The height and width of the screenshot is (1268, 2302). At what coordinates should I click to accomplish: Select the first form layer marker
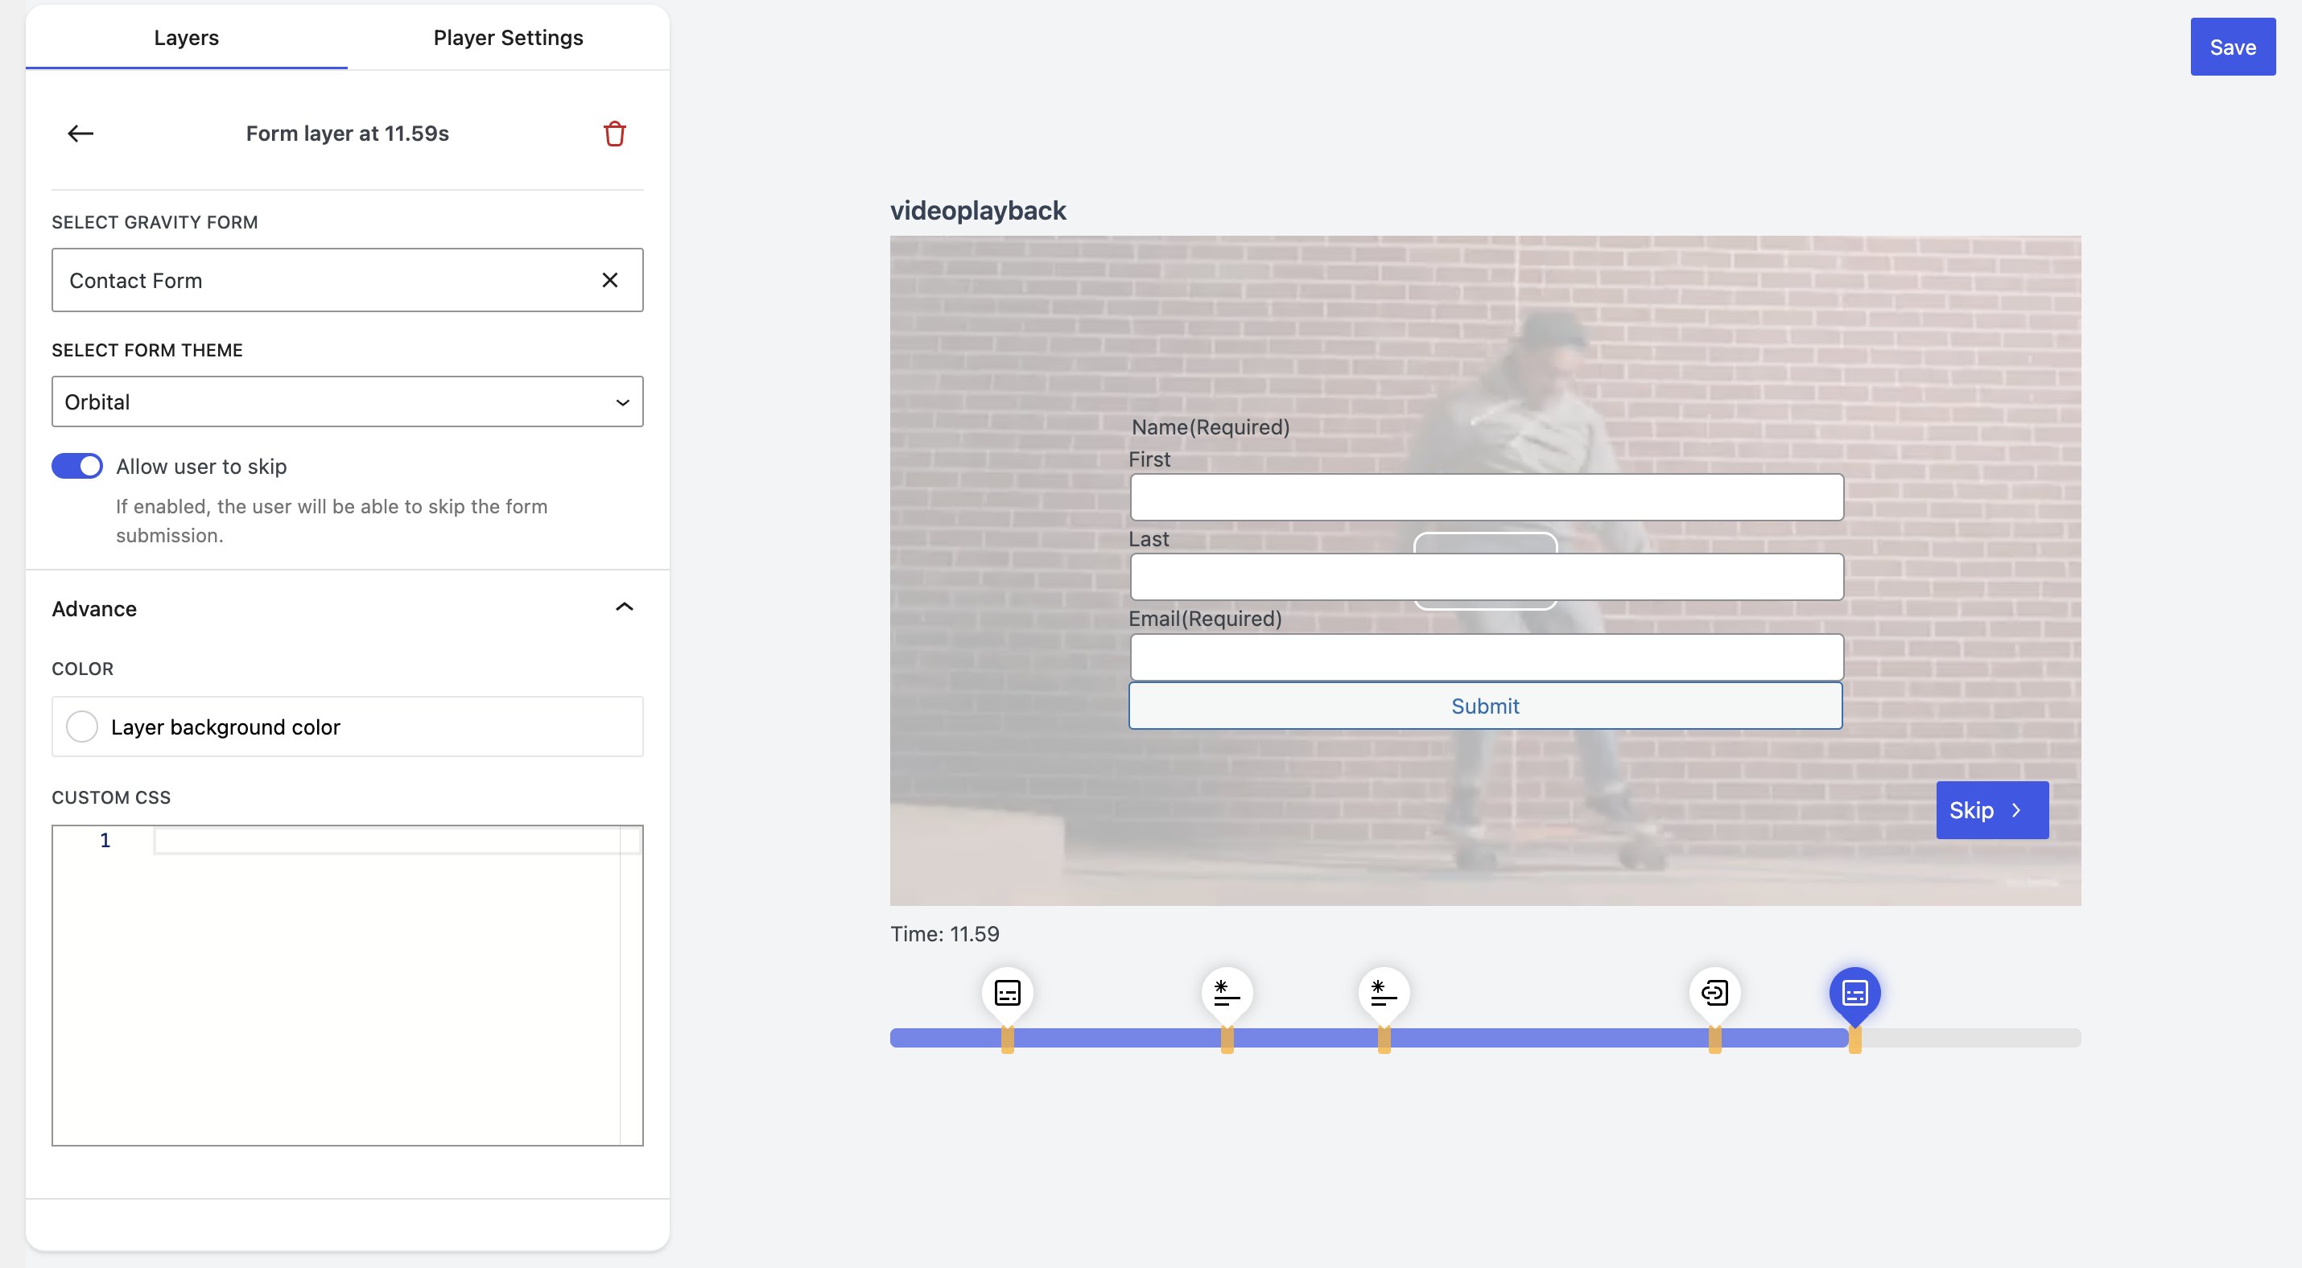[1007, 992]
